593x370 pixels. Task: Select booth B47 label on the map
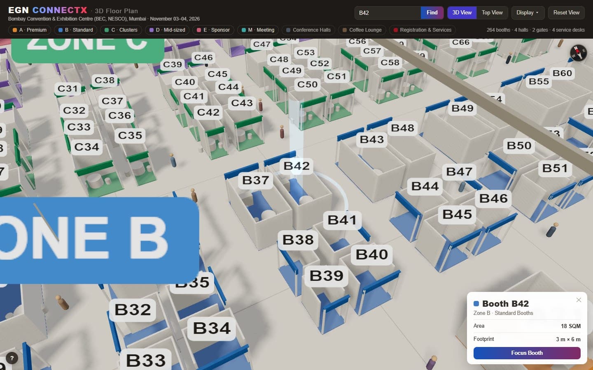pyautogui.click(x=459, y=172)
